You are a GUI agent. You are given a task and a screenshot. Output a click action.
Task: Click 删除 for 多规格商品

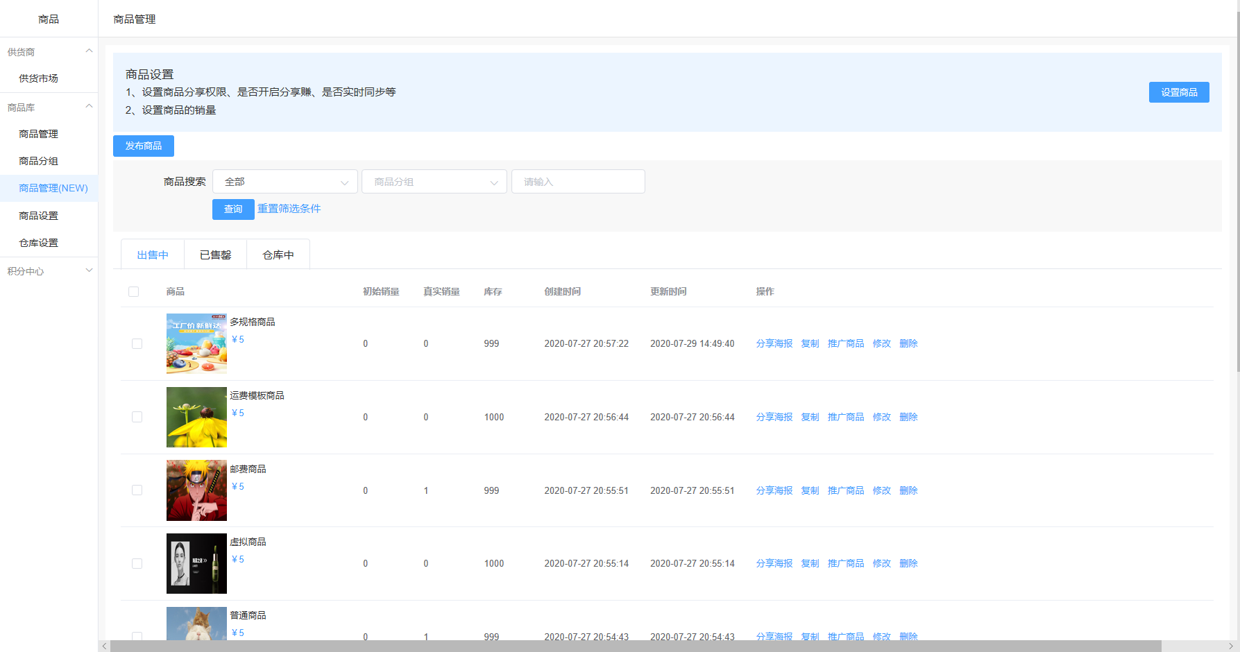[908, 344]
